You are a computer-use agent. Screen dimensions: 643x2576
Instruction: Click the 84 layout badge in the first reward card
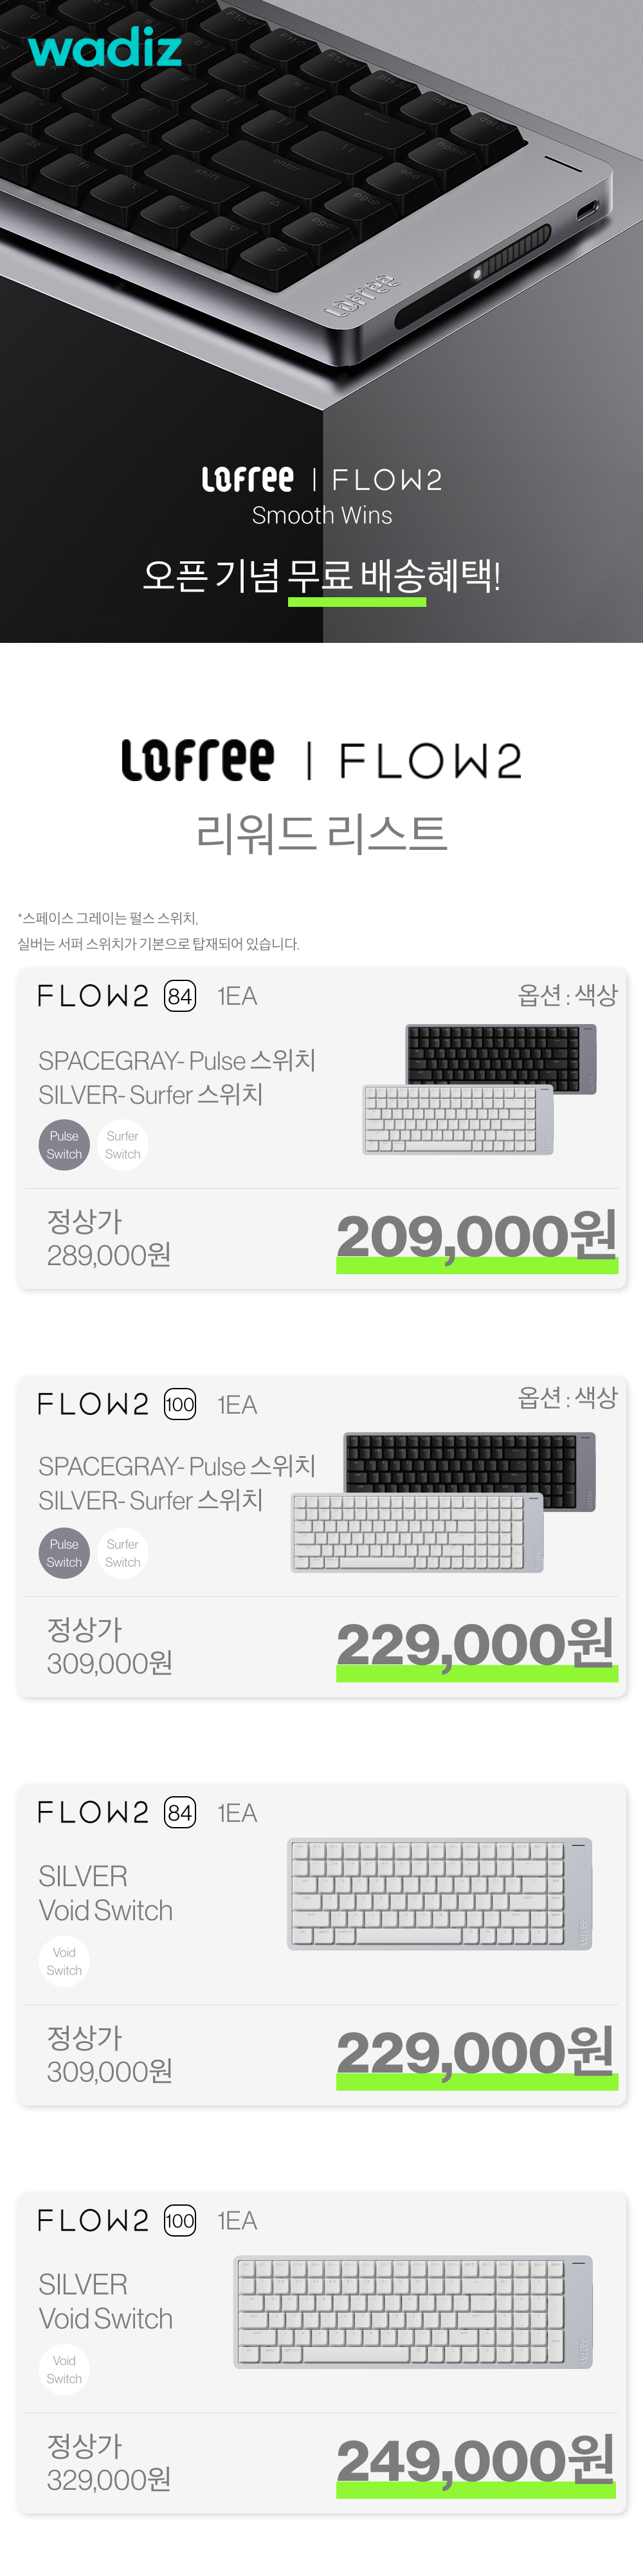[x=180, y=996]
